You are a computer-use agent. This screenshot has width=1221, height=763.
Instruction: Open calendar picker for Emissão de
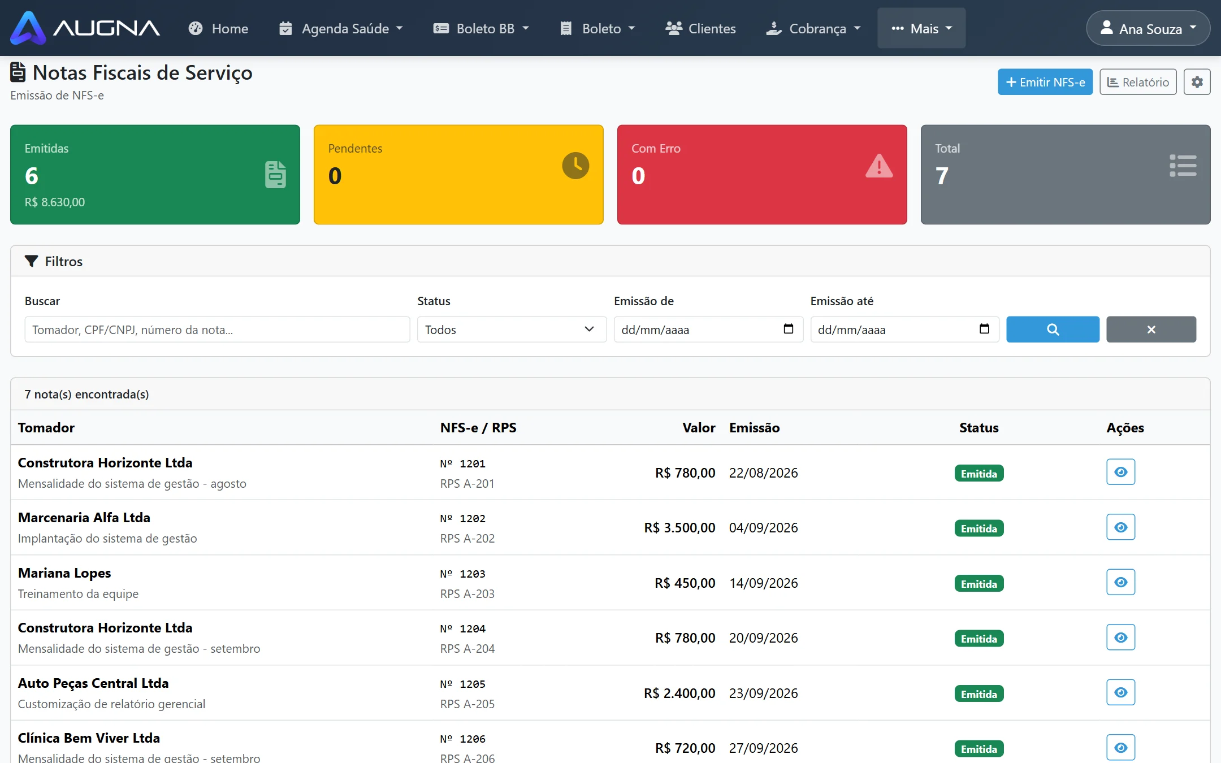pyautogui.click(x=788, y=329)
